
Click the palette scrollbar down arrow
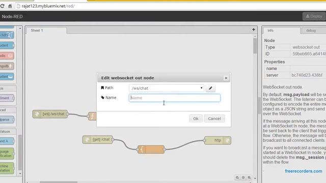click(20, 173)
